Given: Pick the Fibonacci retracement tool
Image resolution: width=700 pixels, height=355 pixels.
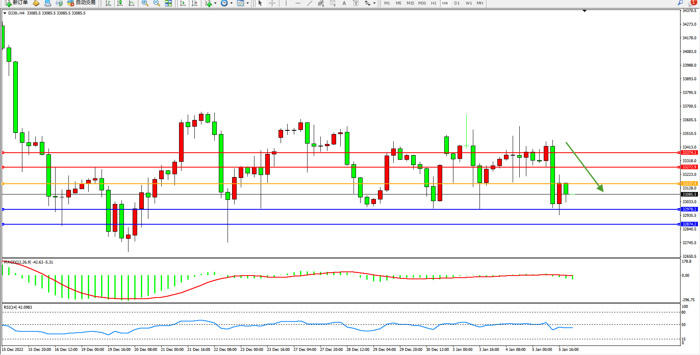Looking at the screenshot, I should point(332,3).
